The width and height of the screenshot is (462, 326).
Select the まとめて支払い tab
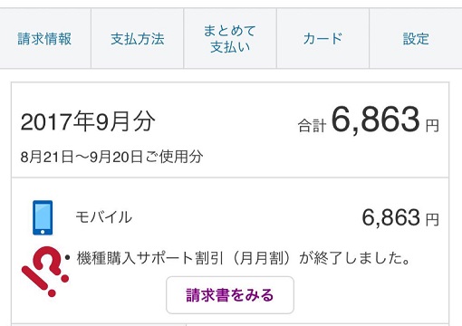[230, 39]
